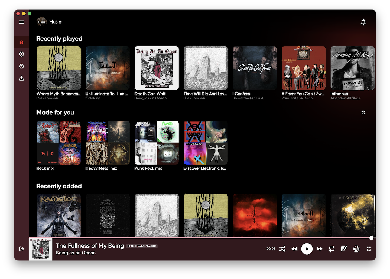The width and height of the screenshot is (390, 279).
Task: Open the hamburger navigation menu
Action: pyautogui.click(x=22, y=22)
